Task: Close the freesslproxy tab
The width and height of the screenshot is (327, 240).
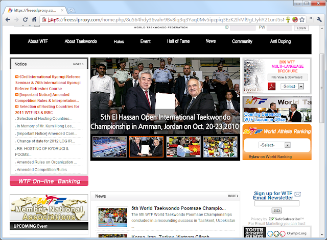Action: 62,10
